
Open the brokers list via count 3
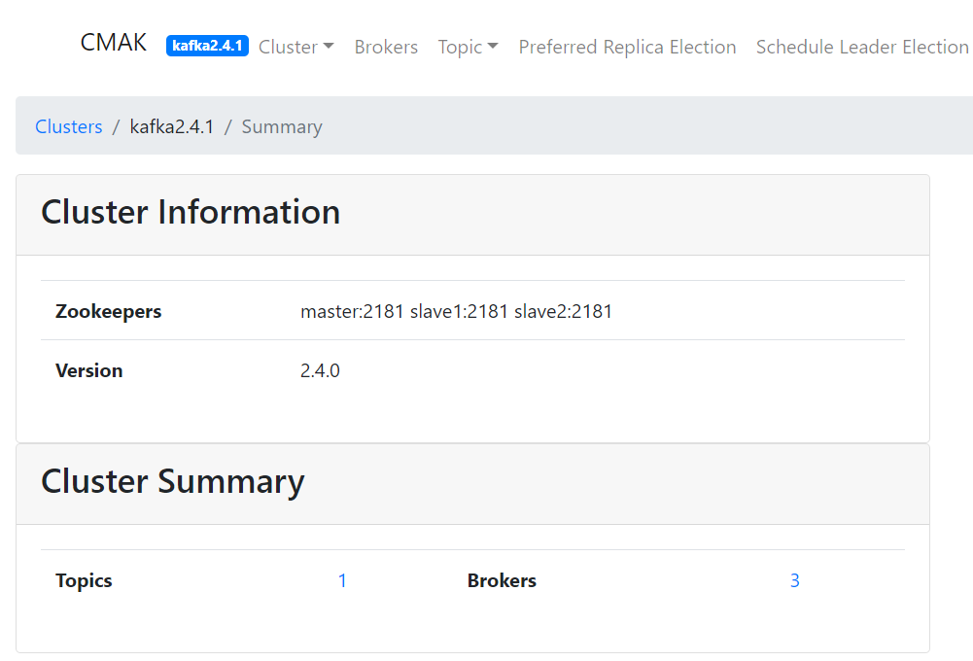click(x=794, y=580)
